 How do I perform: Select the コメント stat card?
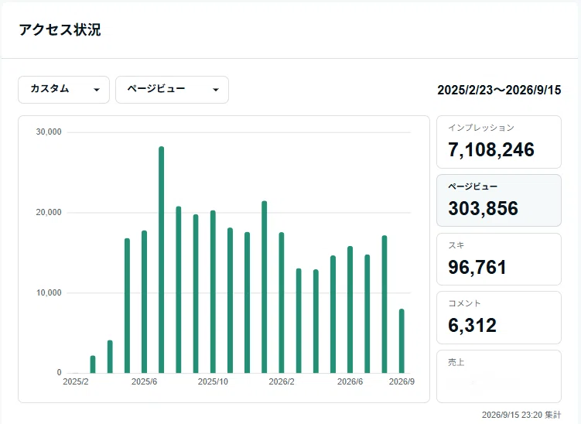pos(499,318)
